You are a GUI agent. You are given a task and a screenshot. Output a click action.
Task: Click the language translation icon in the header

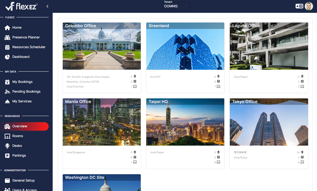(x=299, y=6)
